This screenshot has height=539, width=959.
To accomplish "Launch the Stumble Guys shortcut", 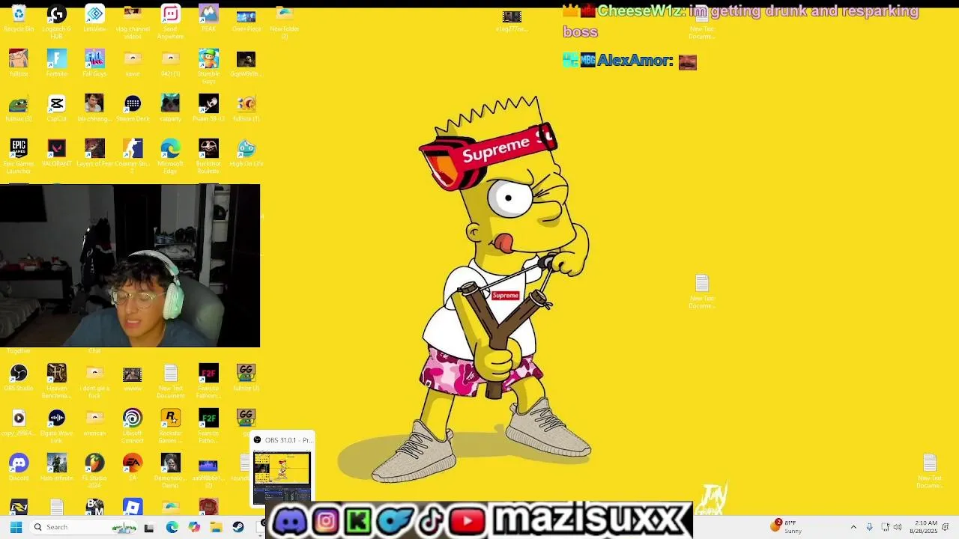I will click(208, 66).
